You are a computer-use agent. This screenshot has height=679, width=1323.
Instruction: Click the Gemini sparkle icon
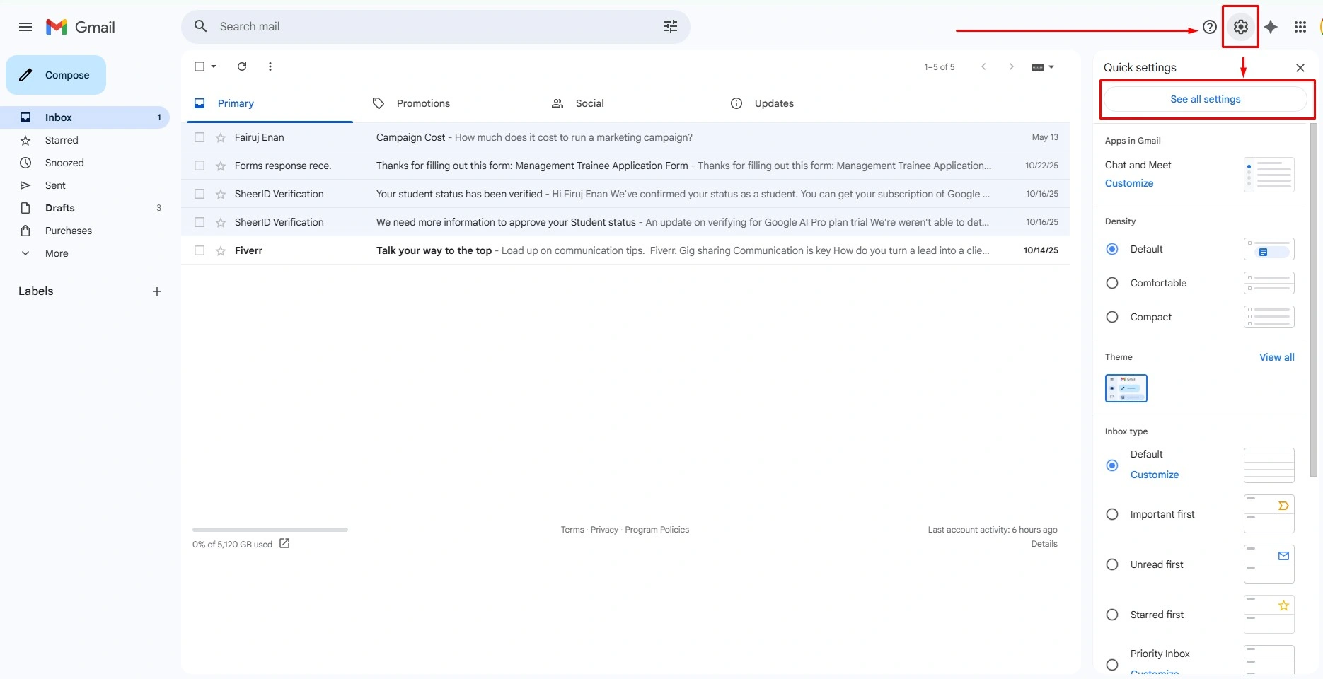1271,27
